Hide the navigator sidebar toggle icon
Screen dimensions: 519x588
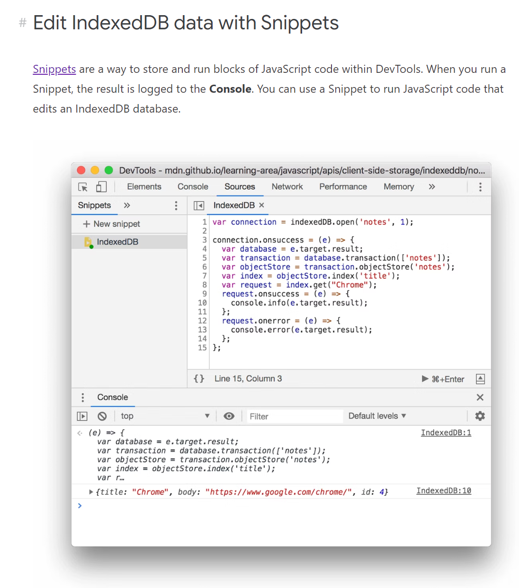pos(199,205)
